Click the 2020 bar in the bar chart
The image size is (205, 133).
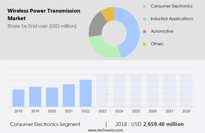coord(52,97)
